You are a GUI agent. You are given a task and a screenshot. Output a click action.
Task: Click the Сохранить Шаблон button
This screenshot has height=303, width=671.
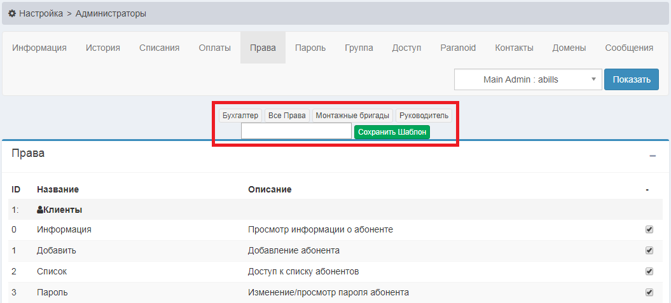392,132
